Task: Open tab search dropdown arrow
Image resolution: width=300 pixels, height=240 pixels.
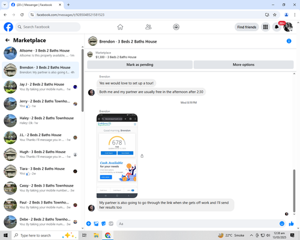Action: coord(5,5)
